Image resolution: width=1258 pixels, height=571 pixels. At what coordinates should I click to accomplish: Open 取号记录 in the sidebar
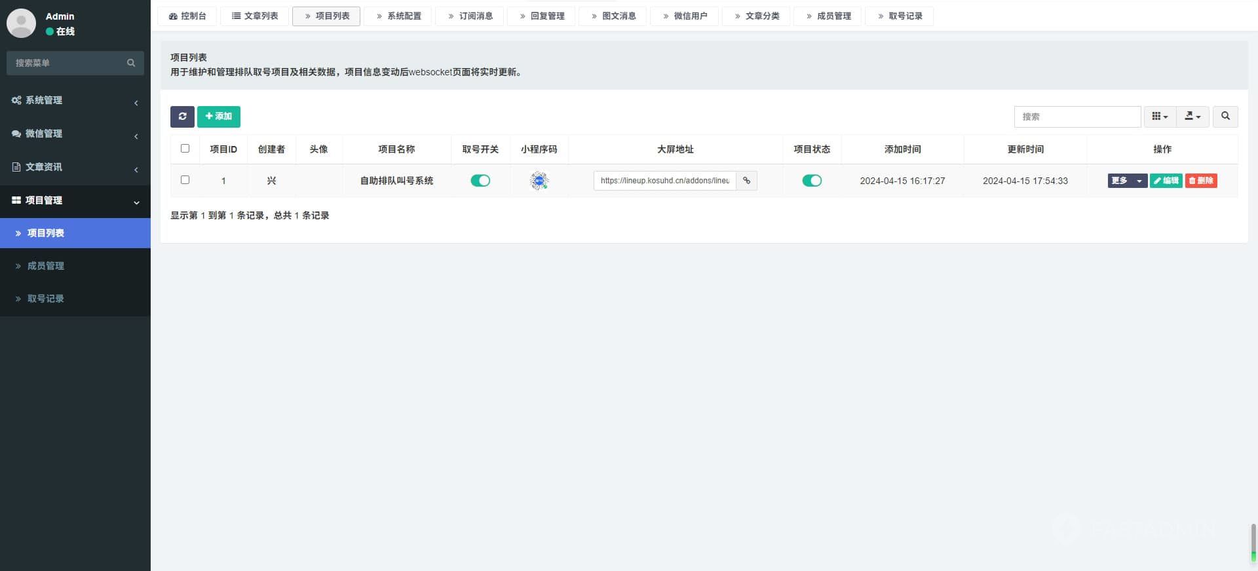pyautogui.click(x=45, y=299)
